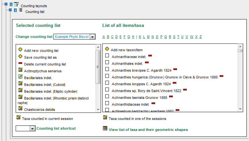Click checkmark icon for Bacillariales Rhombic prism
This screenshot has width=249, height=141.
(x=20, y=97)
